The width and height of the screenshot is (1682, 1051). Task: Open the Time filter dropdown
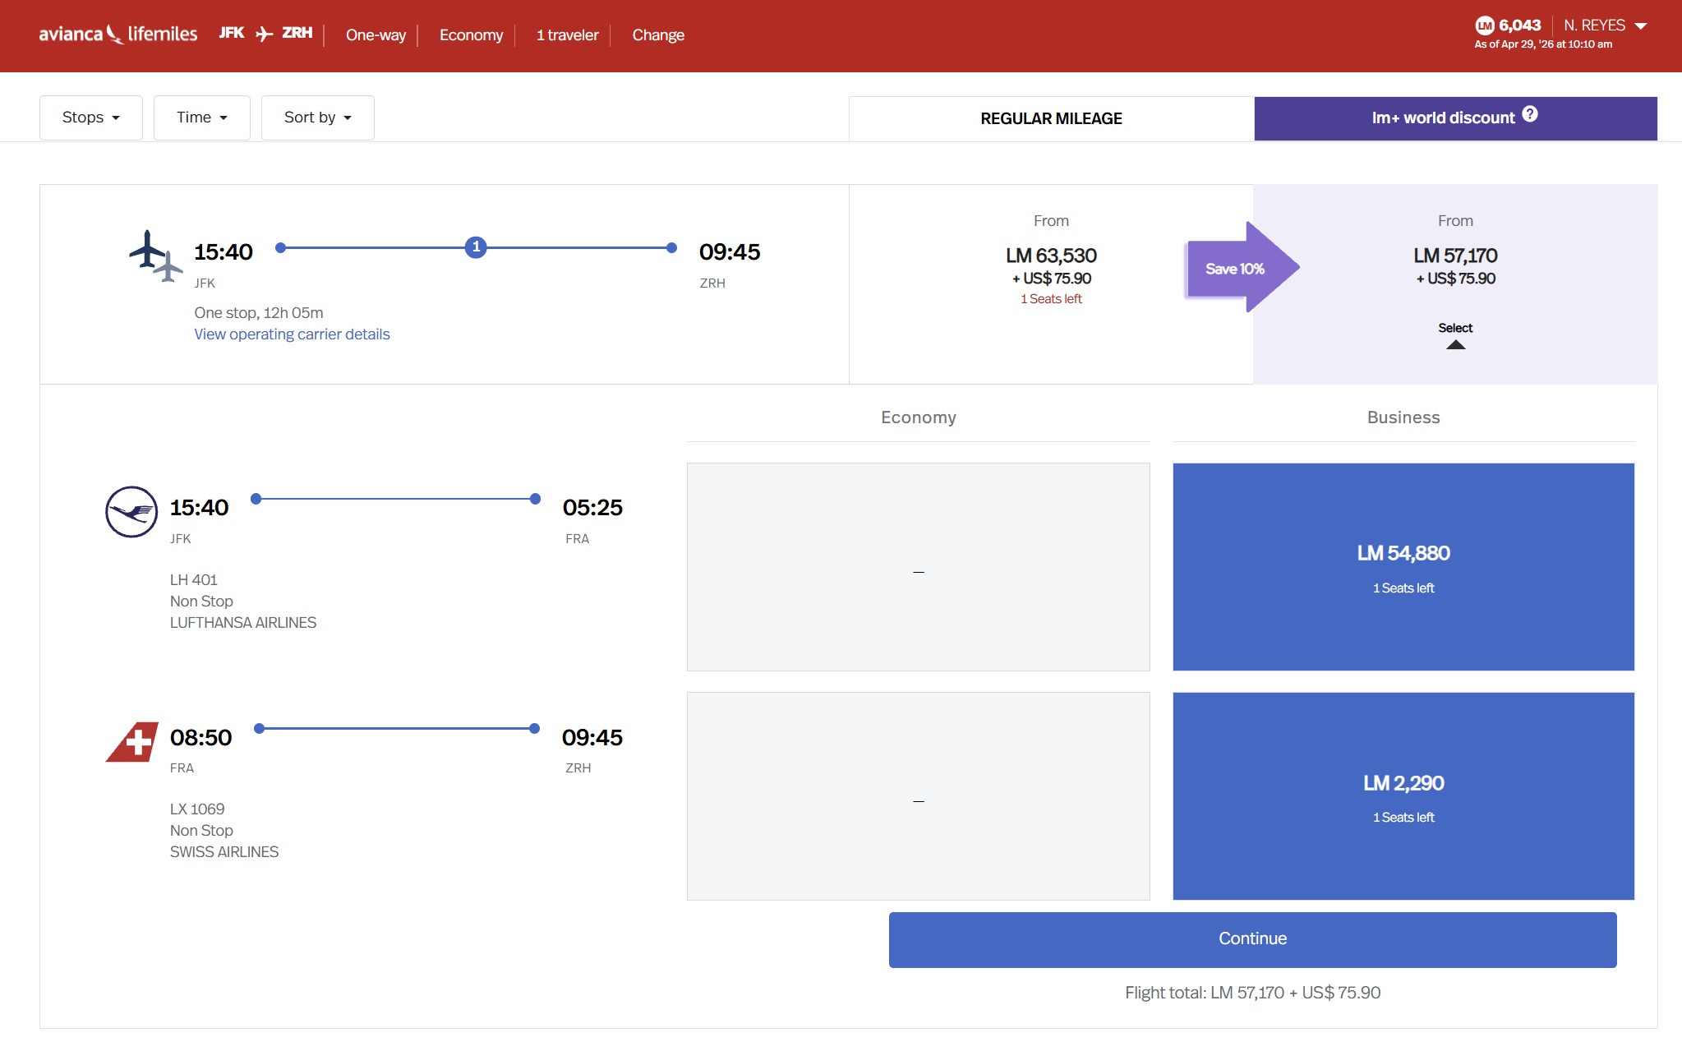202,118
